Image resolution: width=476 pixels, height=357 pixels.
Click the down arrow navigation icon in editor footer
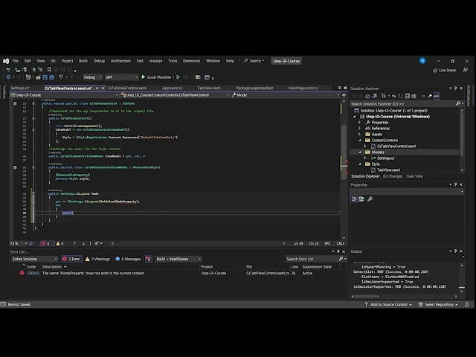coord(83,243)
